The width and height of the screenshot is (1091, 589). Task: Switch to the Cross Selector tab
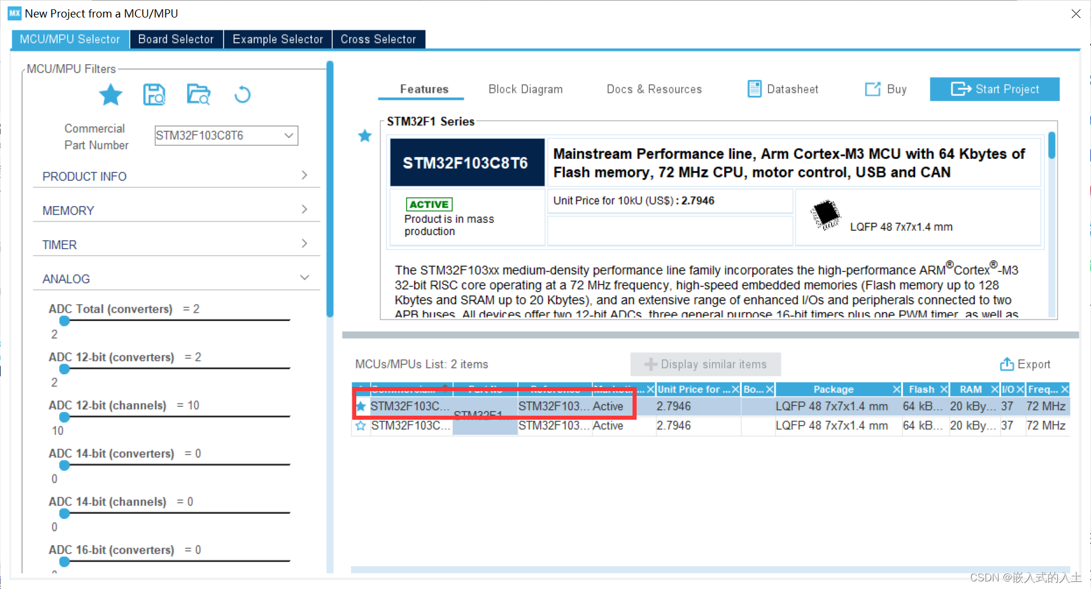coord(378,39)
